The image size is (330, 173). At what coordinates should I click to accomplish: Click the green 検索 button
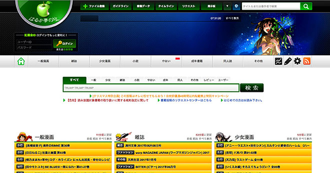coord(252,88)
